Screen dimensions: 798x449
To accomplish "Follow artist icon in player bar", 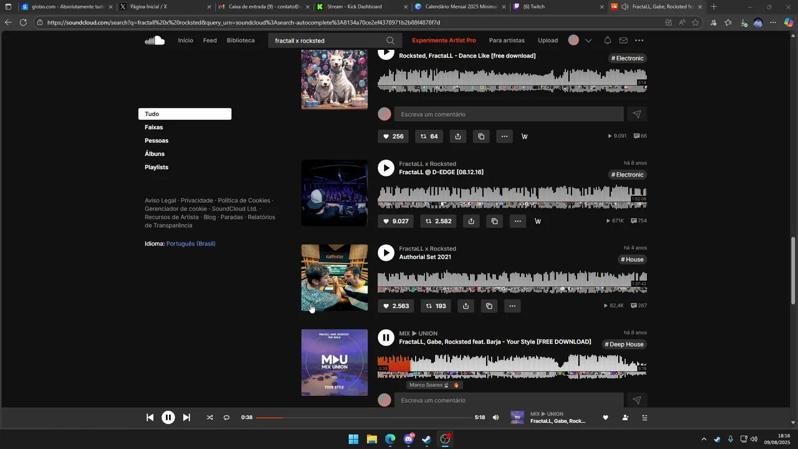I will tap(625, 418).
